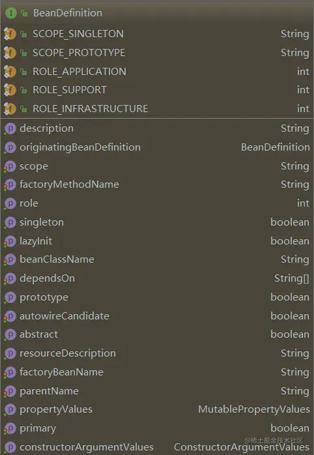Select the parentName property row

pos(157,391)
